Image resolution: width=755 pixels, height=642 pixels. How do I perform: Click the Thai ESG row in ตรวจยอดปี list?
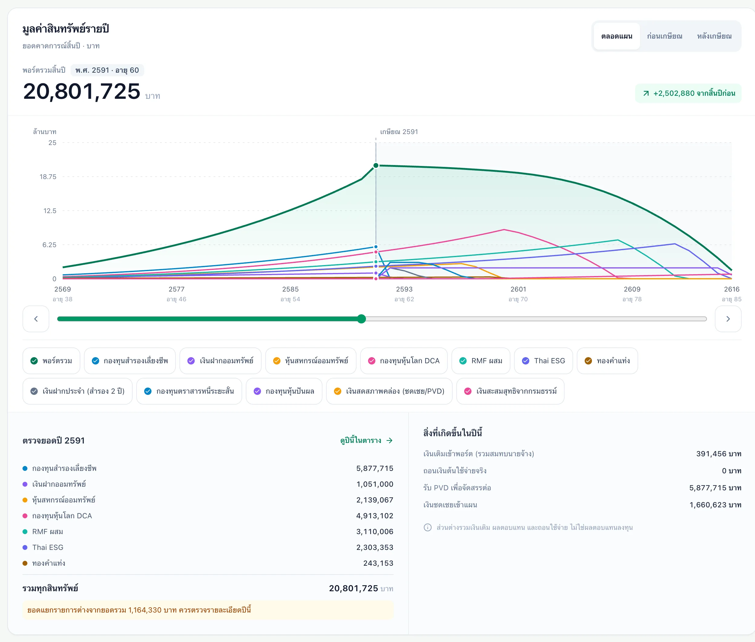click(208, 547)
